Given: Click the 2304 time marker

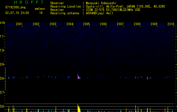Looking at the screenshot, I should pyautogui.click(x=70, y=24).
